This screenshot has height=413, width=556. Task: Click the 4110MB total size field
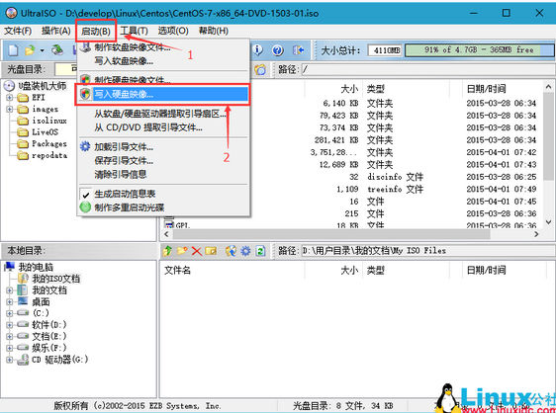coord(385,50)
